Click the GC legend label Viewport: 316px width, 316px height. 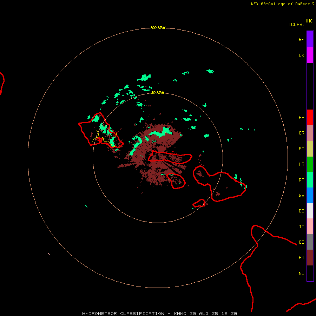301,242
